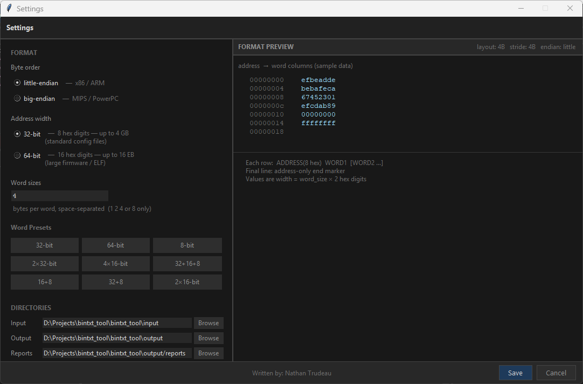Viewport: 583px width, 384px height.
Task: Apply the 32+16+8 word preset
Action: (188, 264)
